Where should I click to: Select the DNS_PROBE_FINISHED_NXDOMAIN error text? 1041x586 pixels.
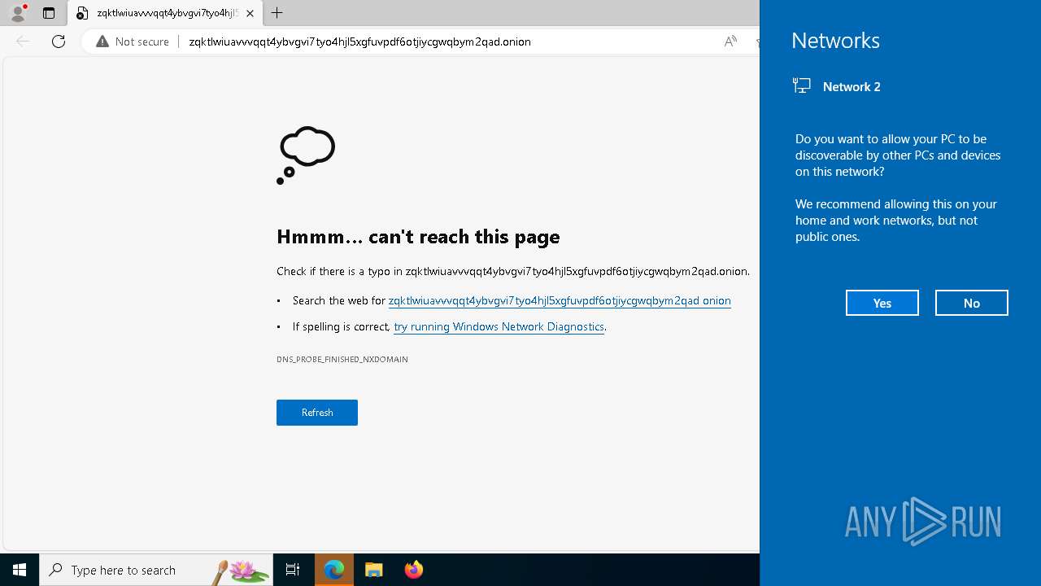tap(342, 359)
